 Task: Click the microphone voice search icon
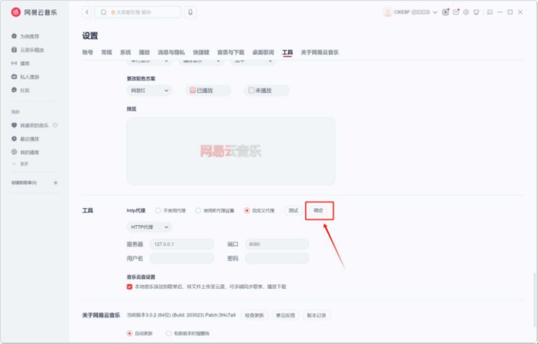(190, 12)
